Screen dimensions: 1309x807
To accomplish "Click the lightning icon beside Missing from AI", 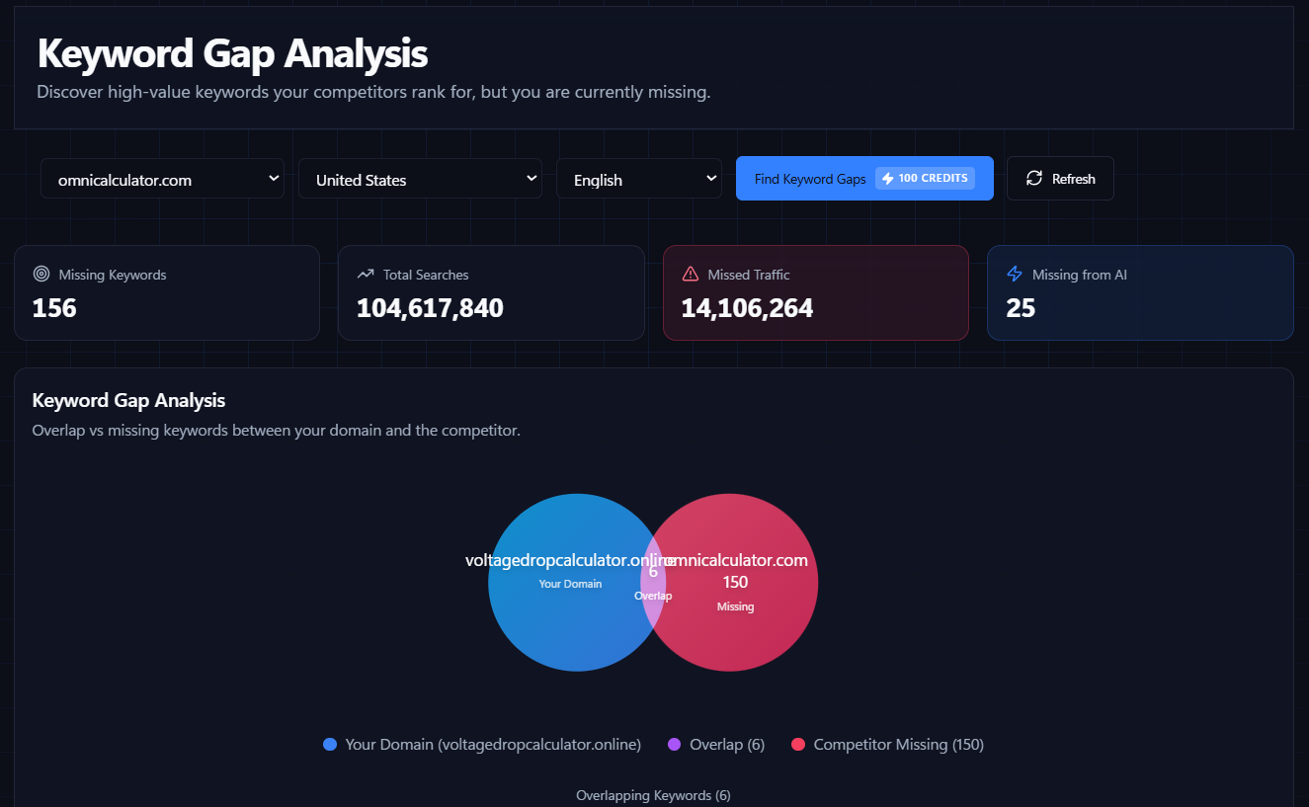I will pyautogui.click(x=1015, y=275).
